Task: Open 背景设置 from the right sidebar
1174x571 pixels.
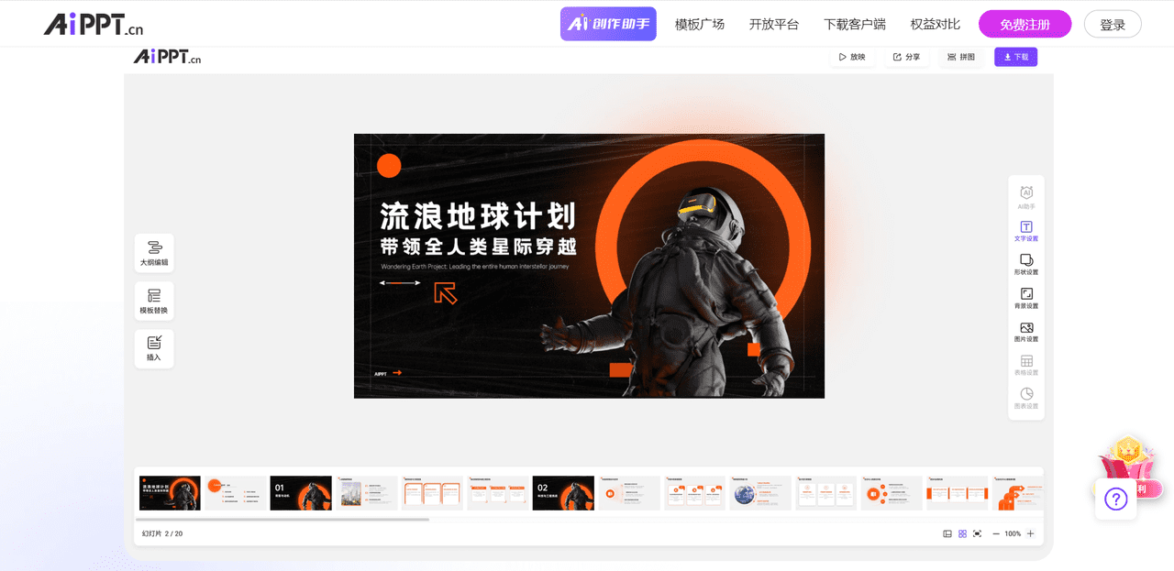Action: click(1025, 298)
